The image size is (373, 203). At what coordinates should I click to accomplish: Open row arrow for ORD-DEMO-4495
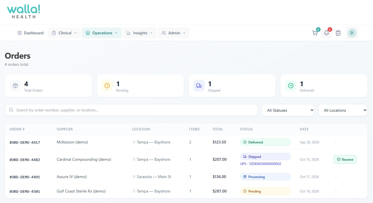point(336,177)
